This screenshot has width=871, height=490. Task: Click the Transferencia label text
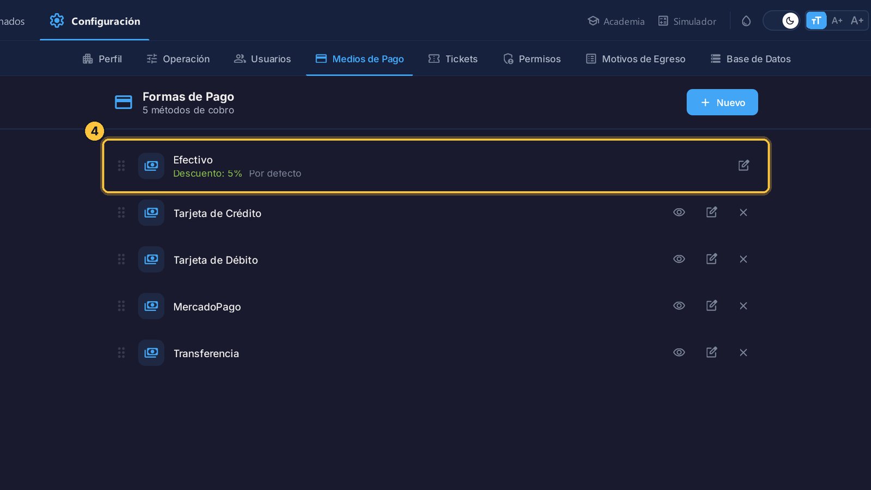tap(206, 353)
